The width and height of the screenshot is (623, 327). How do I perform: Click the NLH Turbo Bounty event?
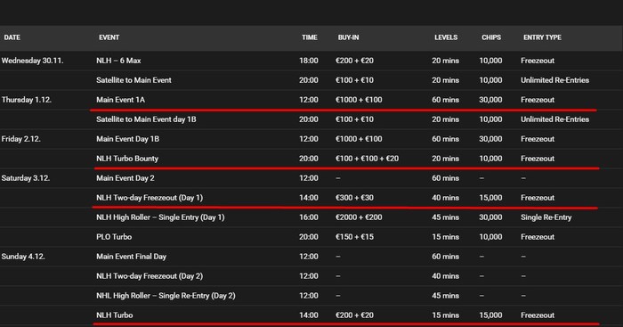point(127,159)
